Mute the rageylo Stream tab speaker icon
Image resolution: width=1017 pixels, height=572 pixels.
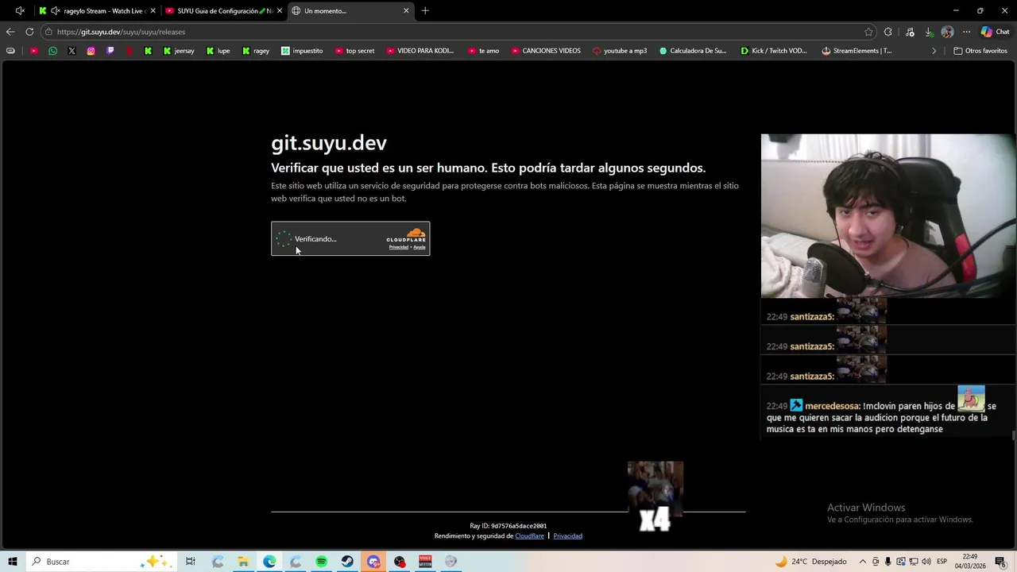[56, 11]
